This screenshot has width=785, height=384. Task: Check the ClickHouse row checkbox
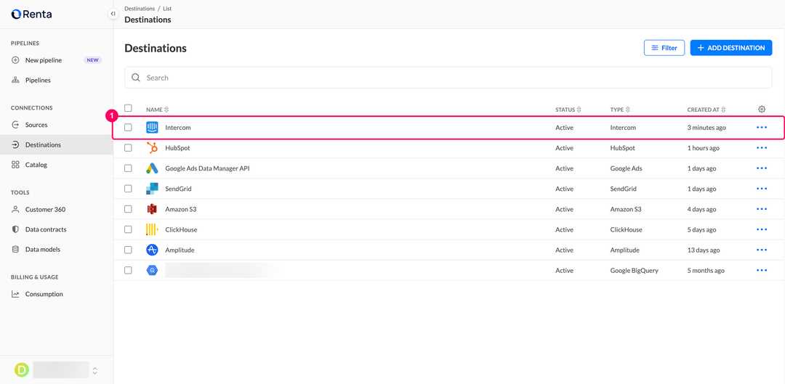128,229
